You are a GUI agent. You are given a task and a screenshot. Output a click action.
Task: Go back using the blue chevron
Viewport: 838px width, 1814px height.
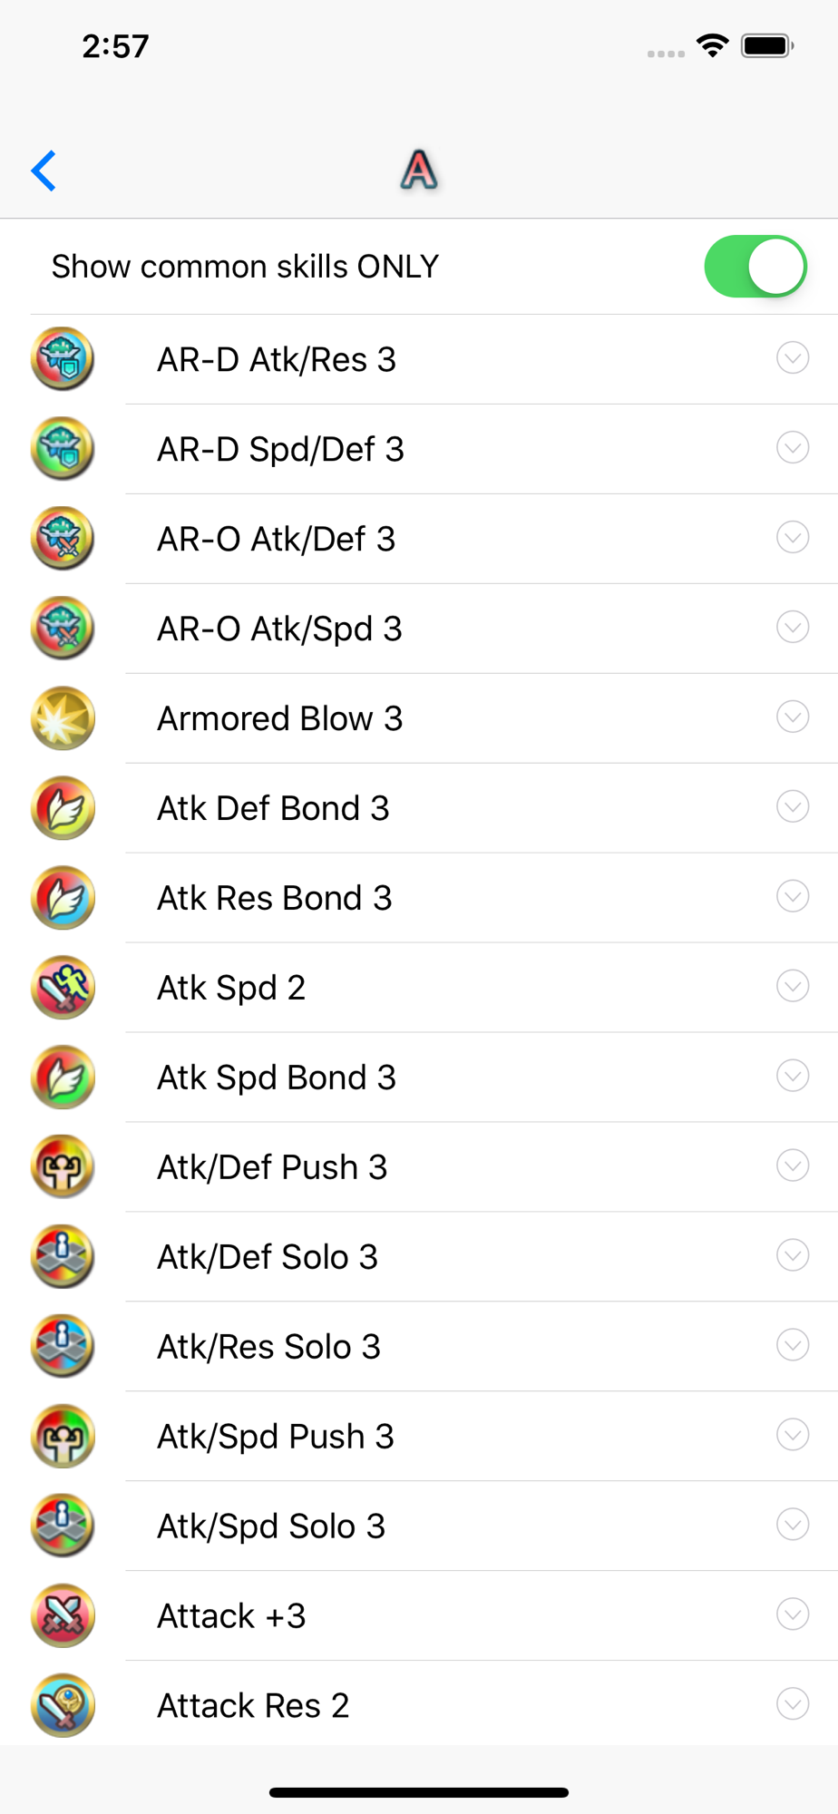click(x=44, y=171)
